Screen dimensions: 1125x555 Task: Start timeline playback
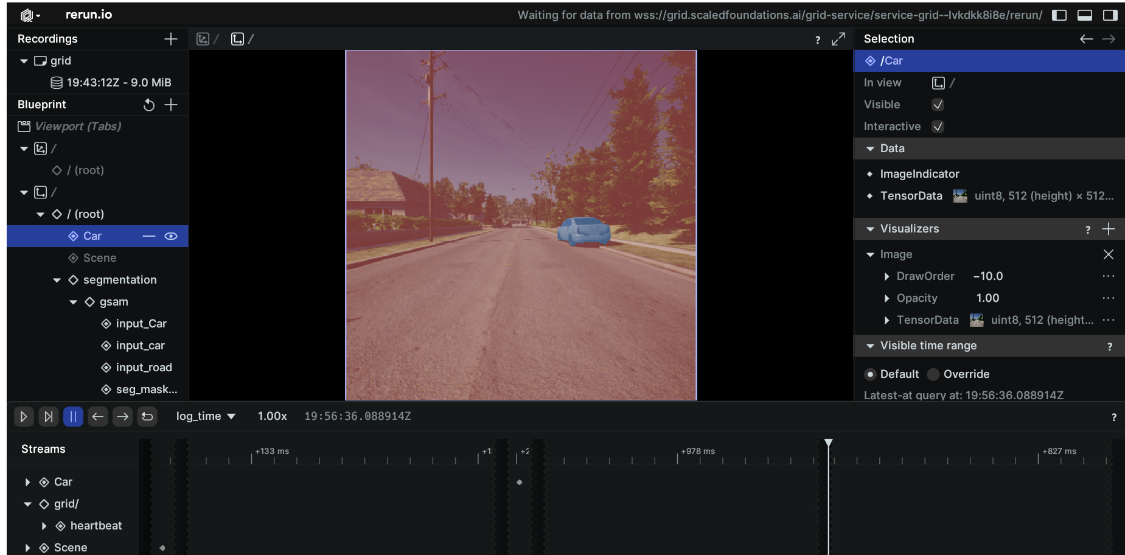click(x=23, y=416)
